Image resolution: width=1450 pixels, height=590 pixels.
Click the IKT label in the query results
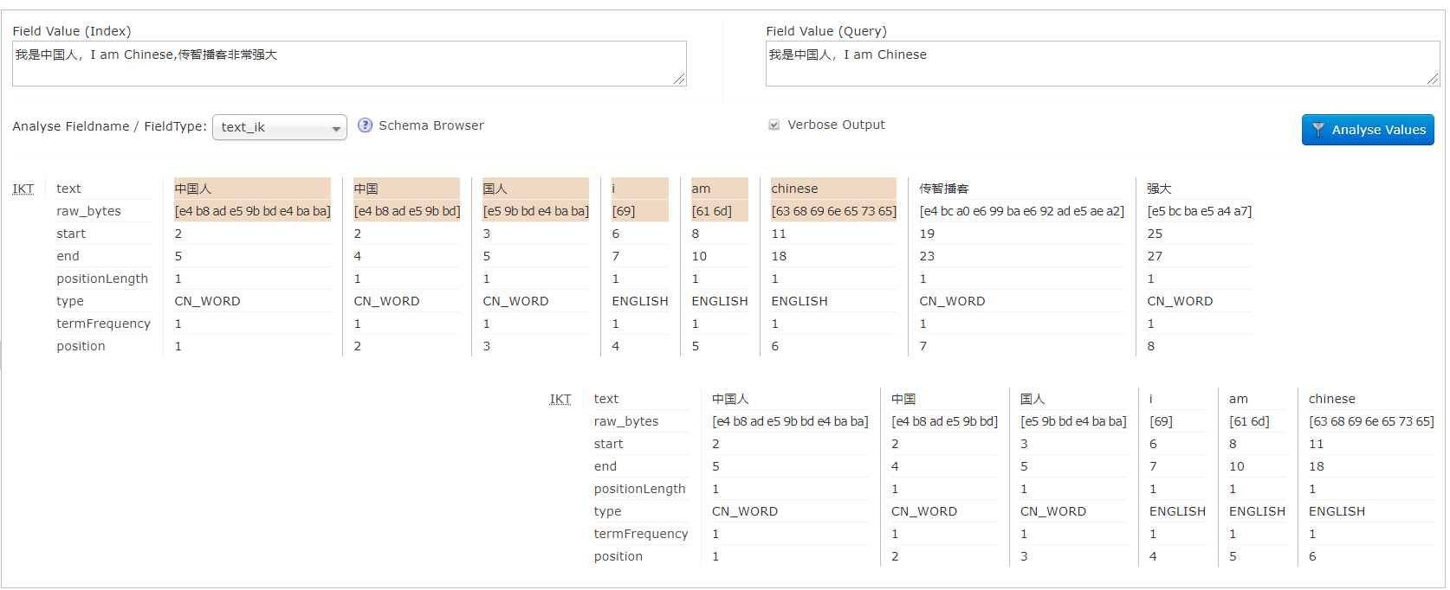(560, 399)
